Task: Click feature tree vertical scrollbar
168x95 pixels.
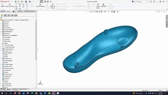Action: (x=36, y=40)
